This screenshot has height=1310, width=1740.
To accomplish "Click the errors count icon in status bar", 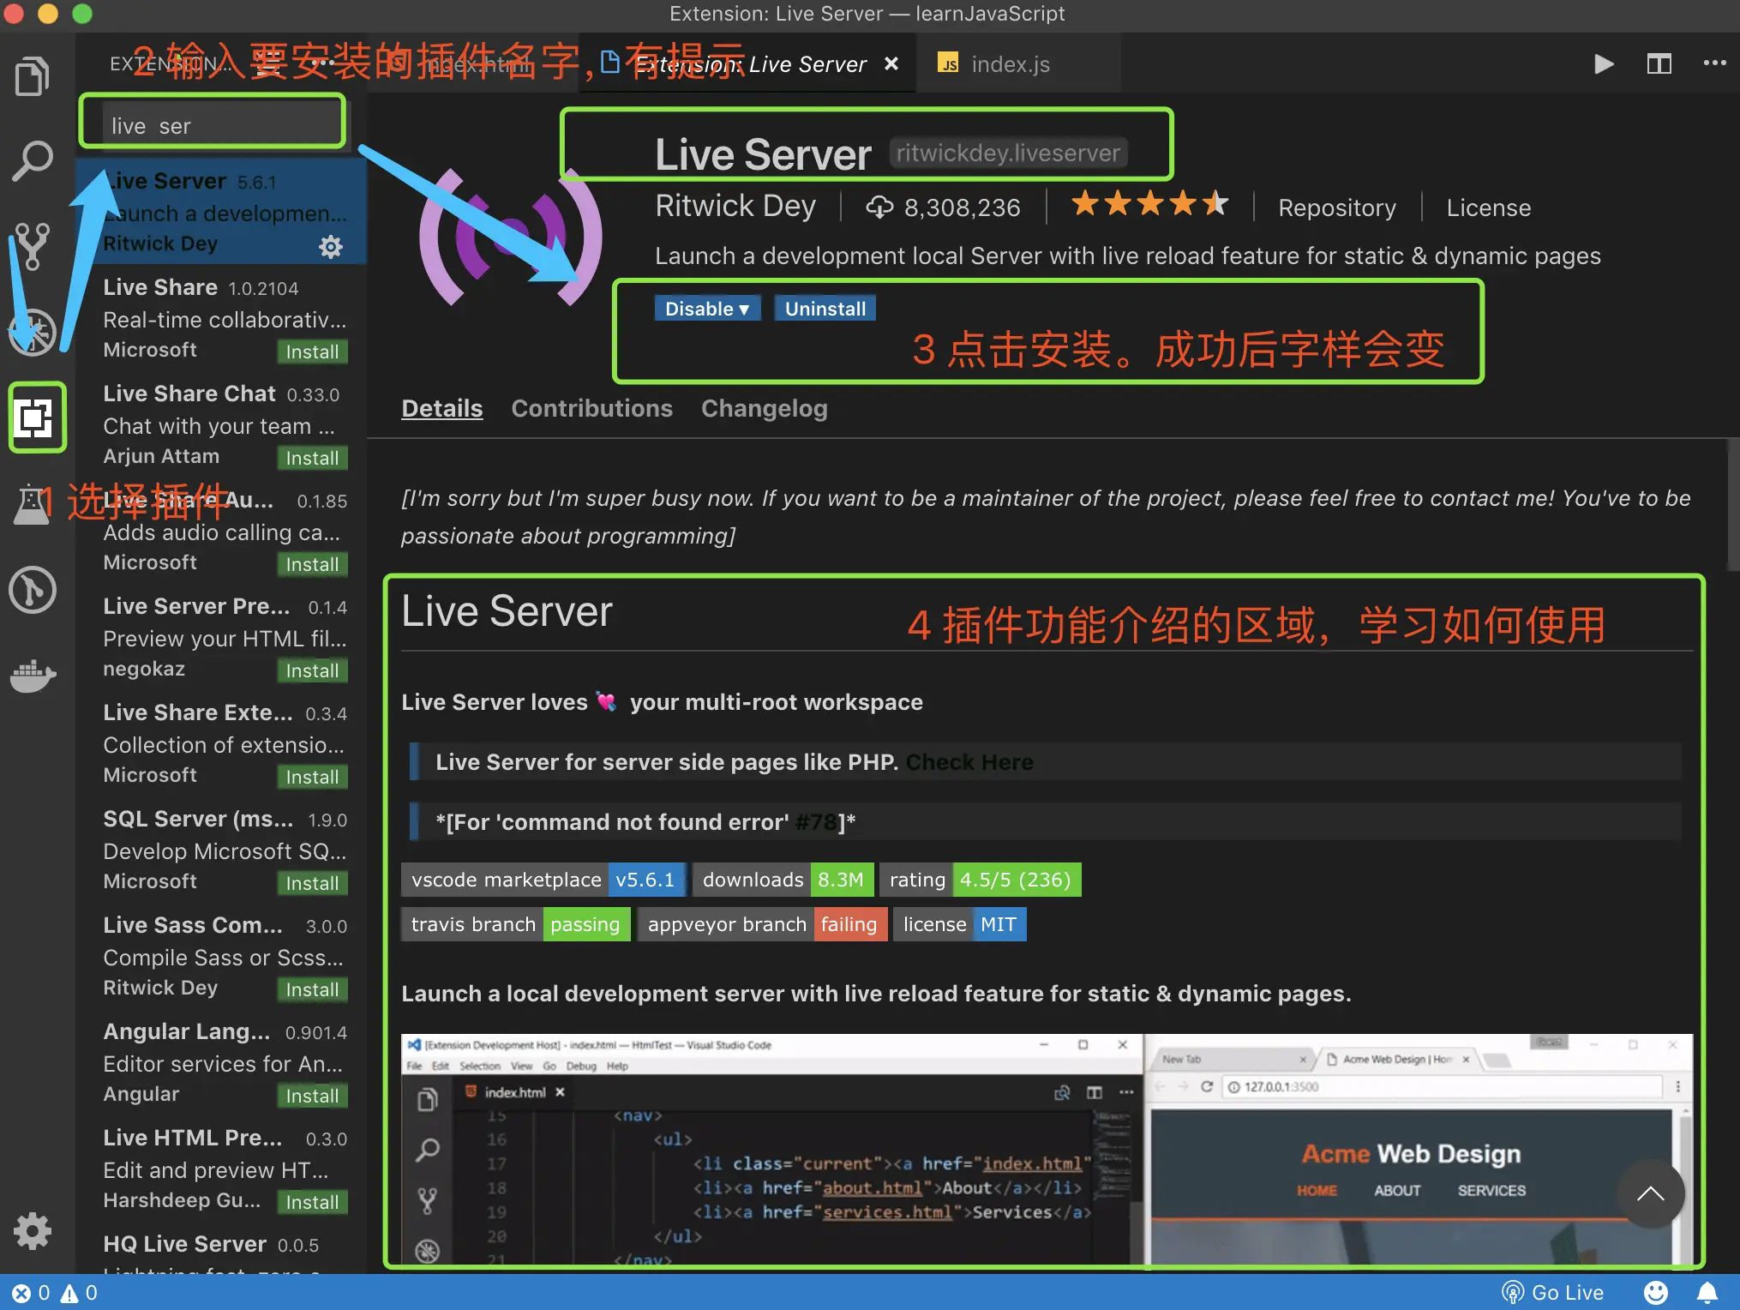I will point(21,1293).
